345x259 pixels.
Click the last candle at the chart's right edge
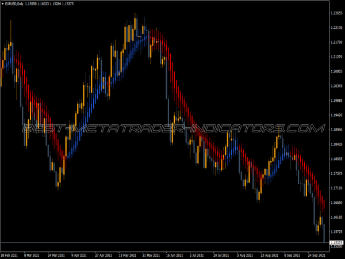pyautogui.click(x=323, y=235)
